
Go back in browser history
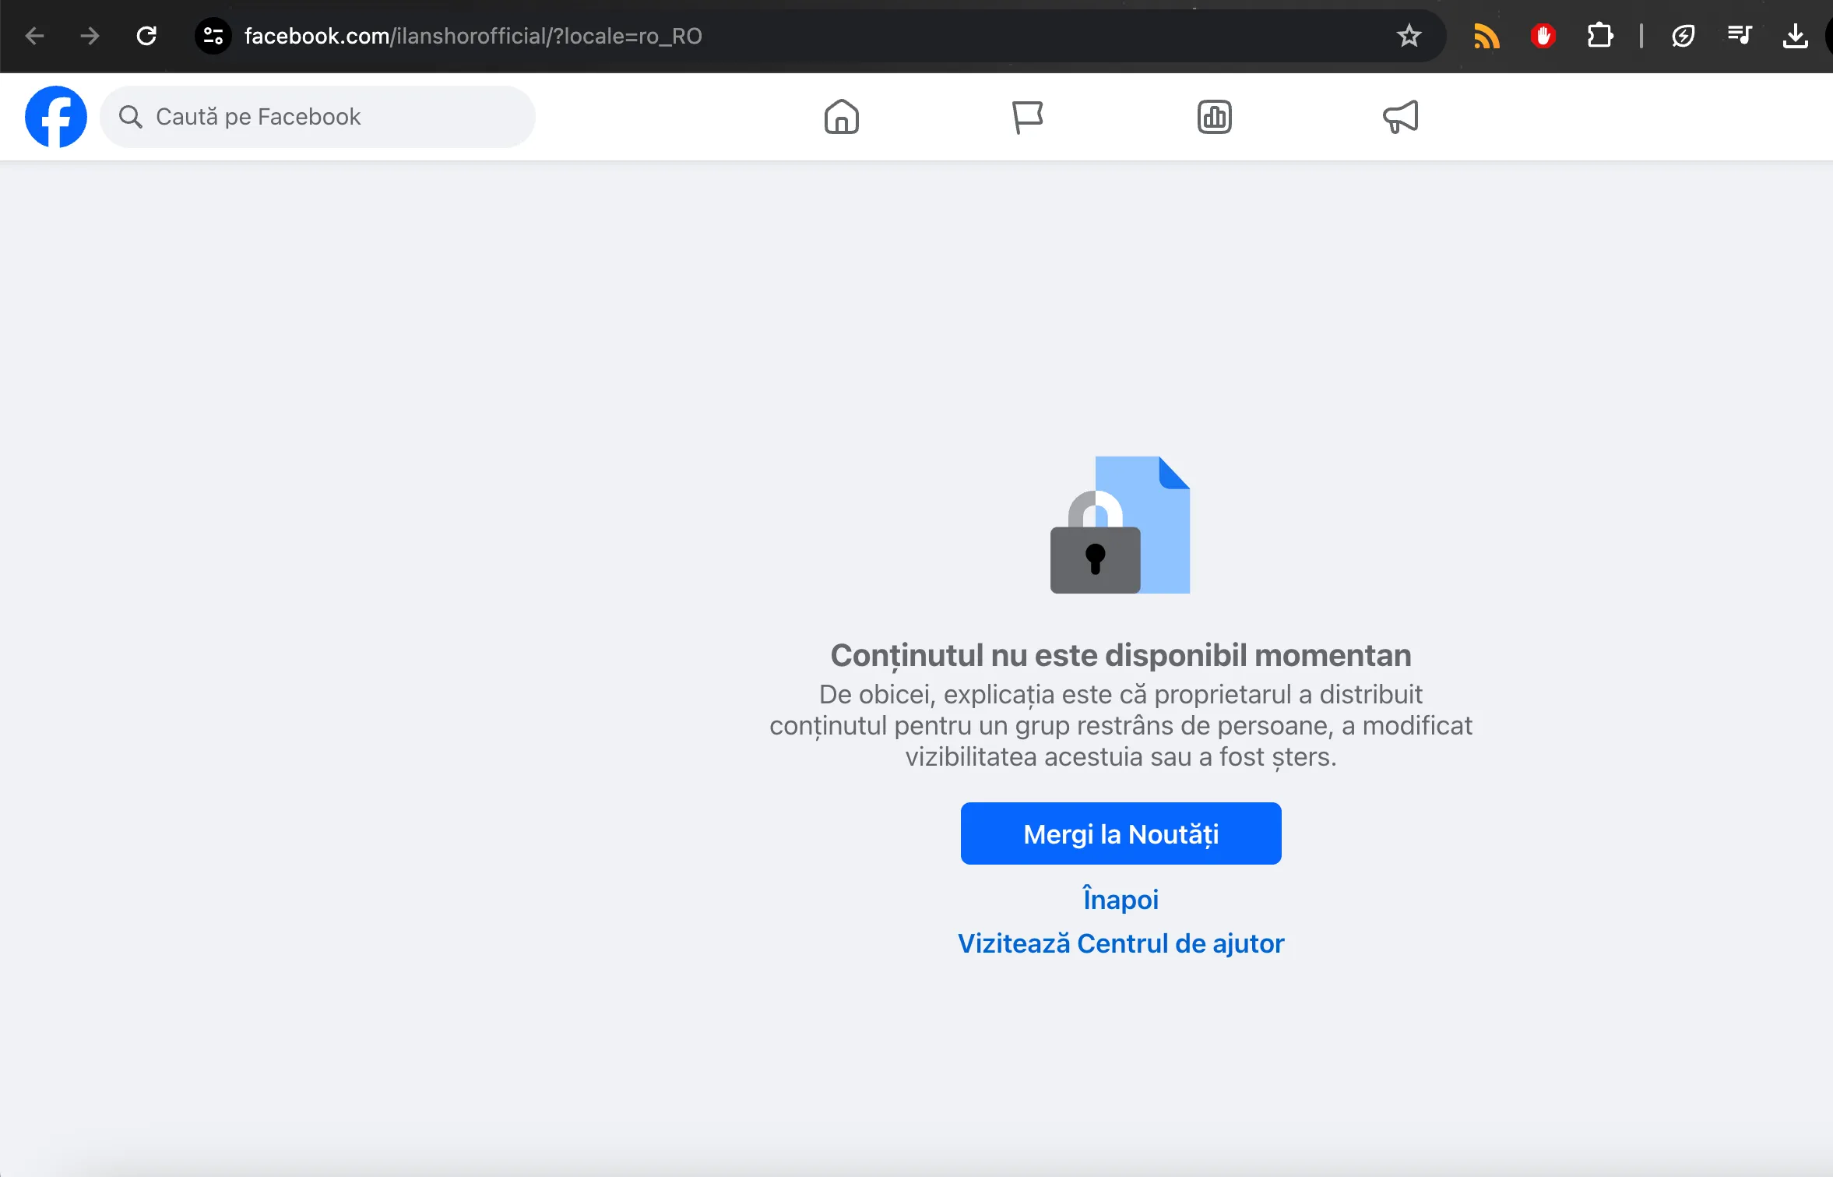34,36
